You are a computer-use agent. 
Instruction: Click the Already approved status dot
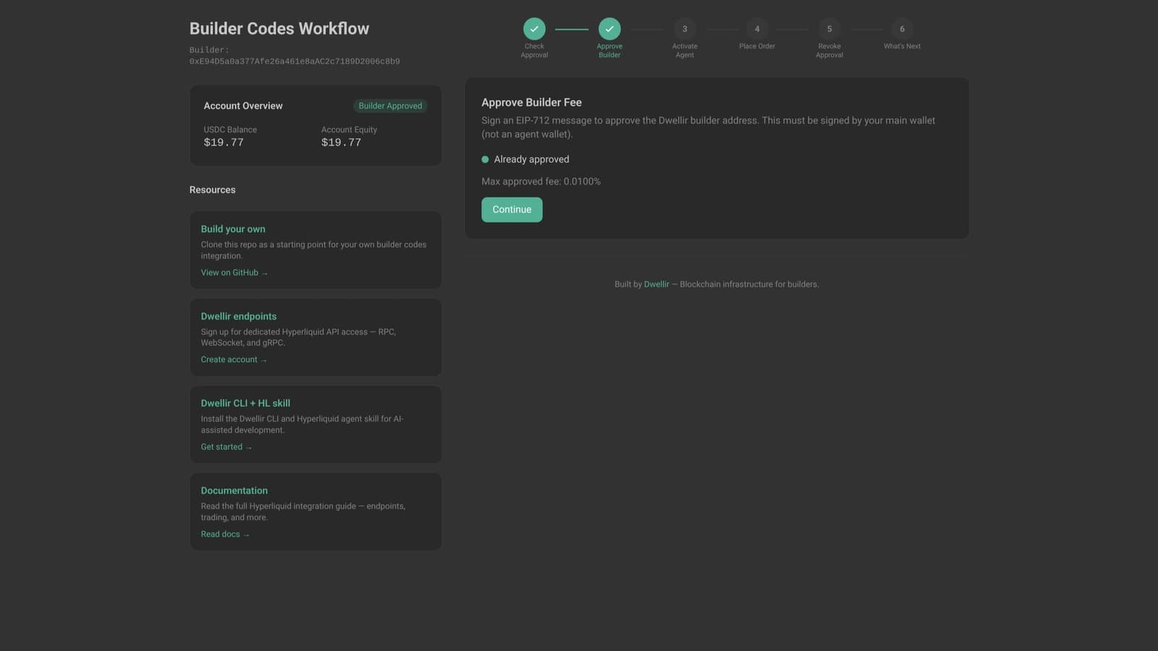coord(484,159)
